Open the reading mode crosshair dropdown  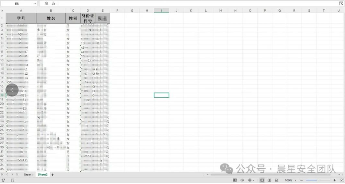(x=251, y=180)
